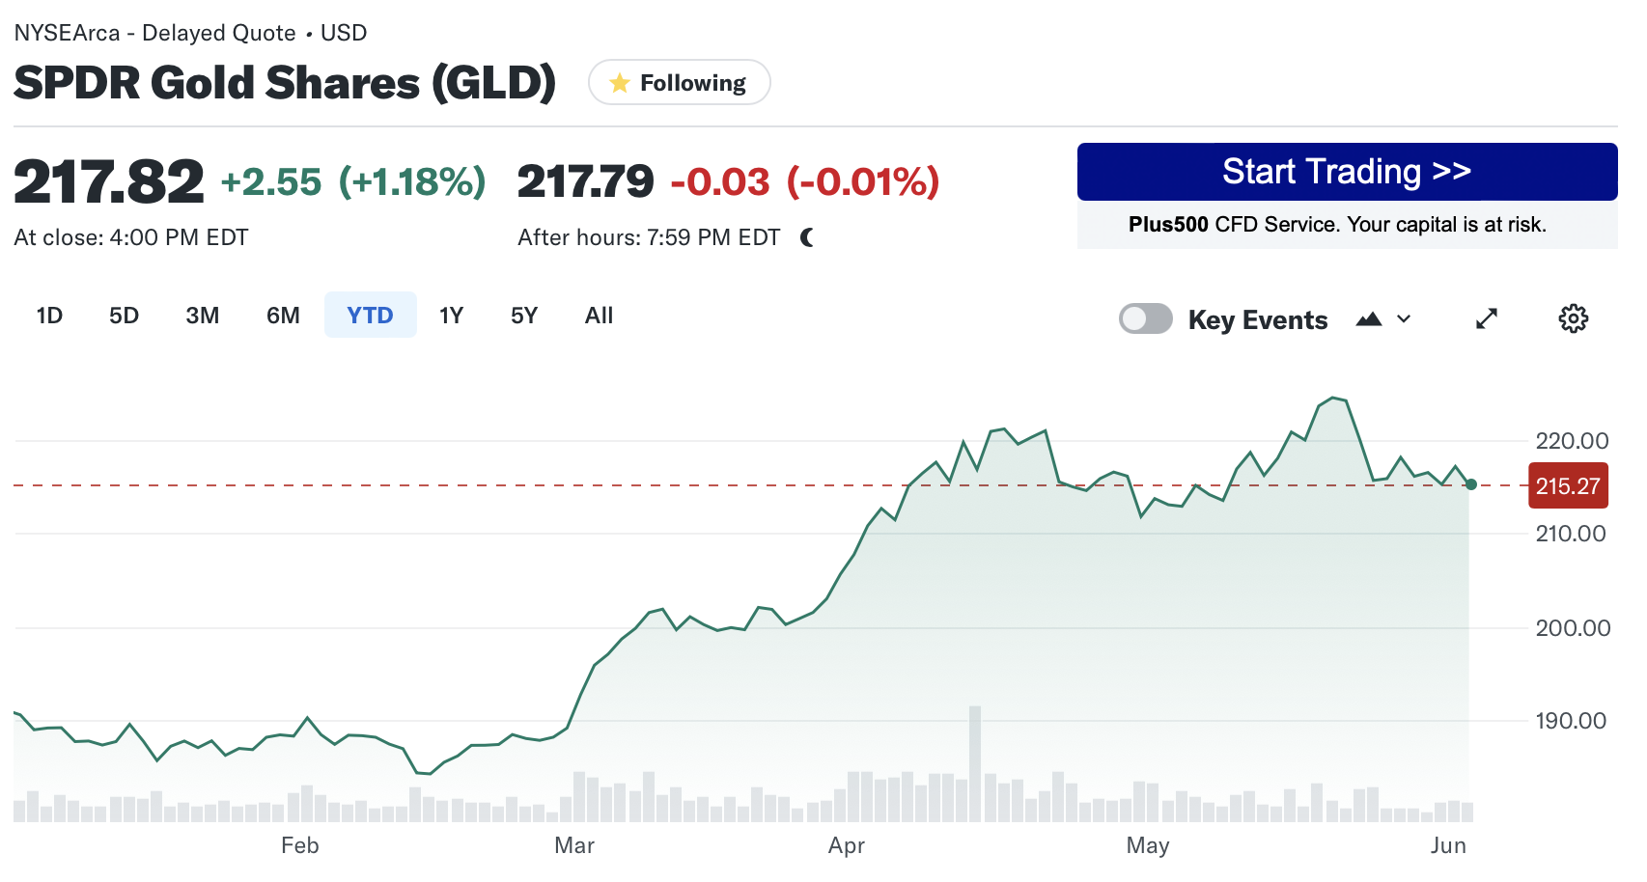Toggle the Key Events switch
The height and width of the screenshot is (882, 1647).
click(x=1145, y=318)
